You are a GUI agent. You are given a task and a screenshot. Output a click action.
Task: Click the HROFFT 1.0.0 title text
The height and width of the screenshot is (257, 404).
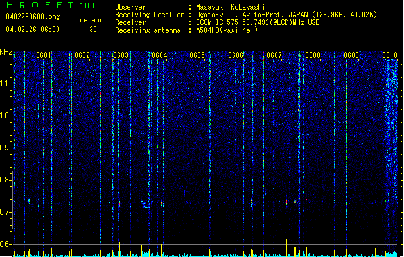tap(51, 5)
